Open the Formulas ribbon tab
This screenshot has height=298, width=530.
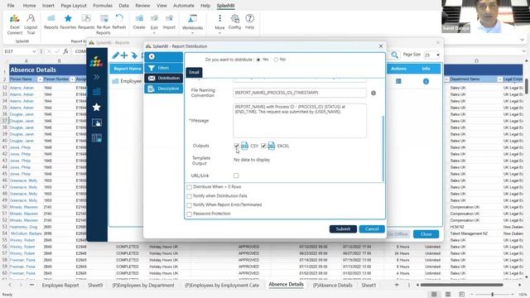click(x=103, y=6)
